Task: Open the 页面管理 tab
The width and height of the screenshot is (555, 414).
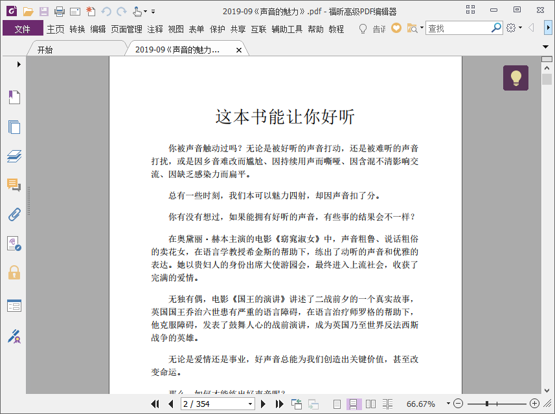Action: click(x=126, y=29)
